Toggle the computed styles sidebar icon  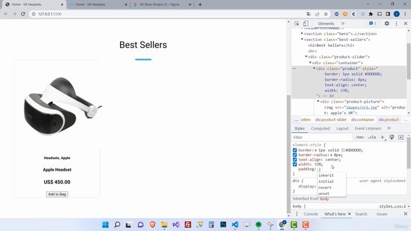click(x=401, y=137)
